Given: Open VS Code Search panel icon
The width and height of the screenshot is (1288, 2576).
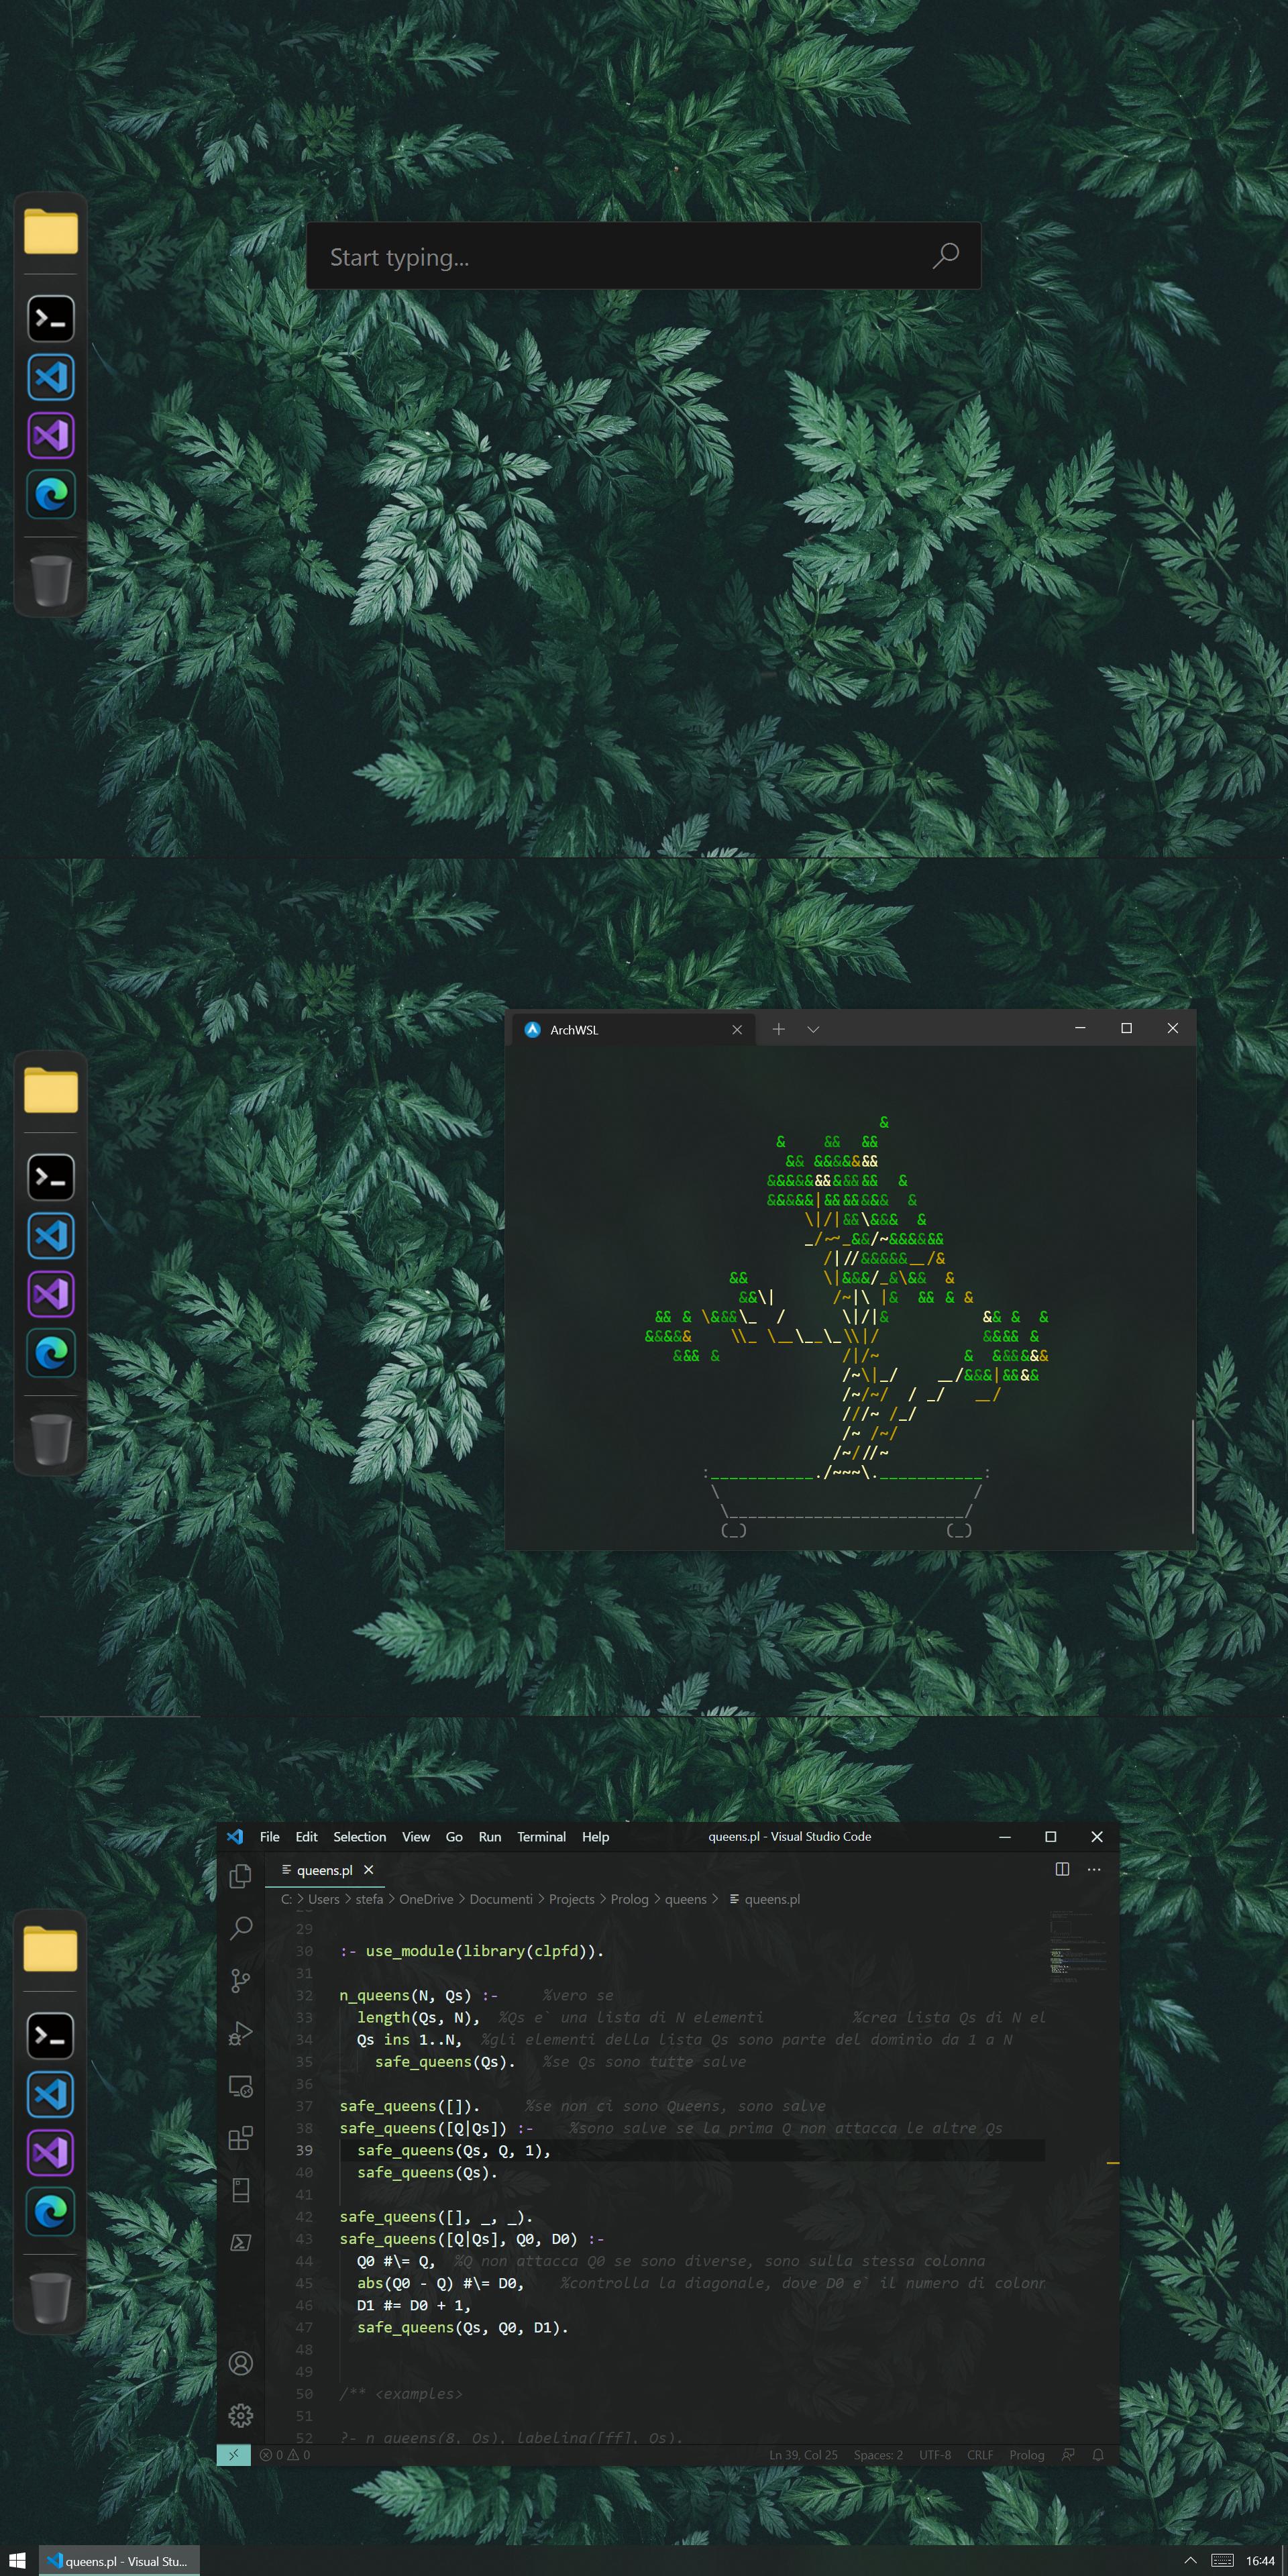Looking at the screenshot, I should pos(240,1928).
